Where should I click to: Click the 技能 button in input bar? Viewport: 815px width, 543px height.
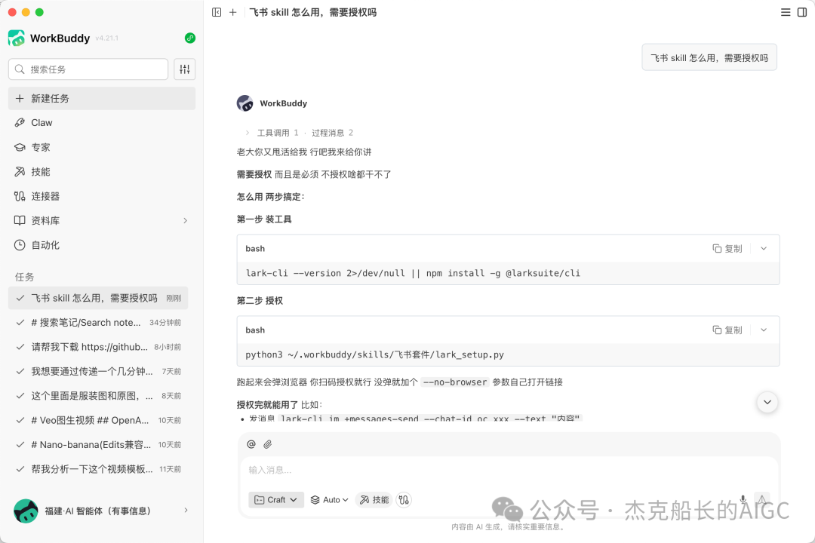coord(374,500)
